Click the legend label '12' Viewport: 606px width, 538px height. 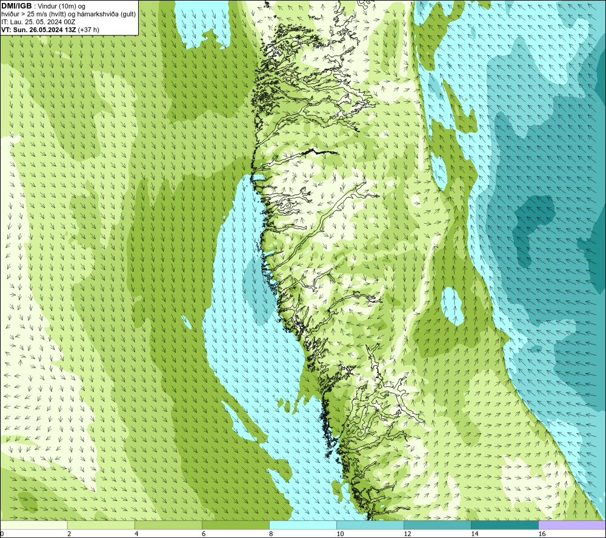(407, 534)
